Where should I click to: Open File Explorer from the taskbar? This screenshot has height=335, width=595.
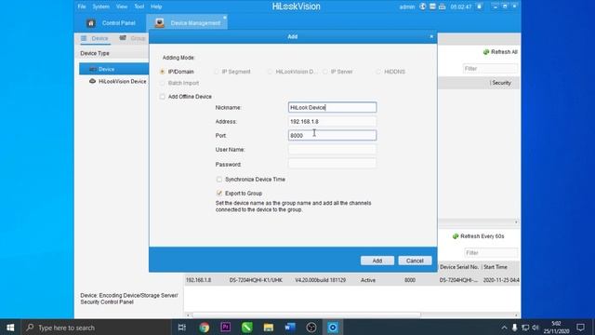click(x=269, y=327)
